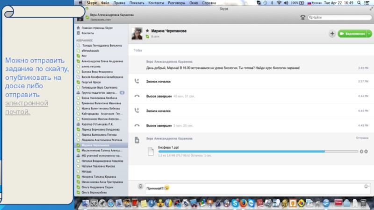Cancel the биосфера 1.ppt file transfer

click(366, 151)
